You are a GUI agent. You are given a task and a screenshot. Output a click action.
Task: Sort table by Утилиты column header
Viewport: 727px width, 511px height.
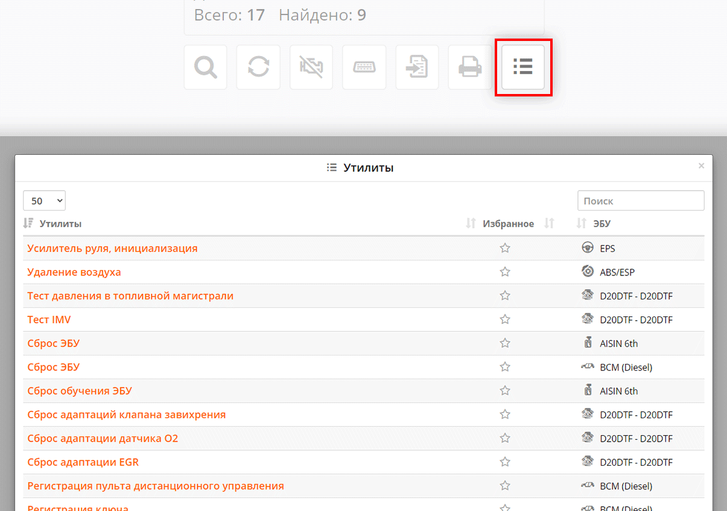[x=60, y=224]
